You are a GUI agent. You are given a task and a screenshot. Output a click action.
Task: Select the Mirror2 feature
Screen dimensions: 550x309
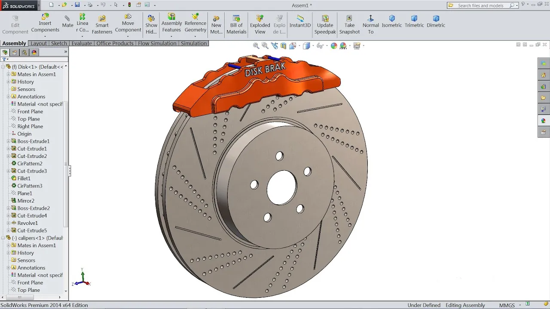click(x=26, y=201)
